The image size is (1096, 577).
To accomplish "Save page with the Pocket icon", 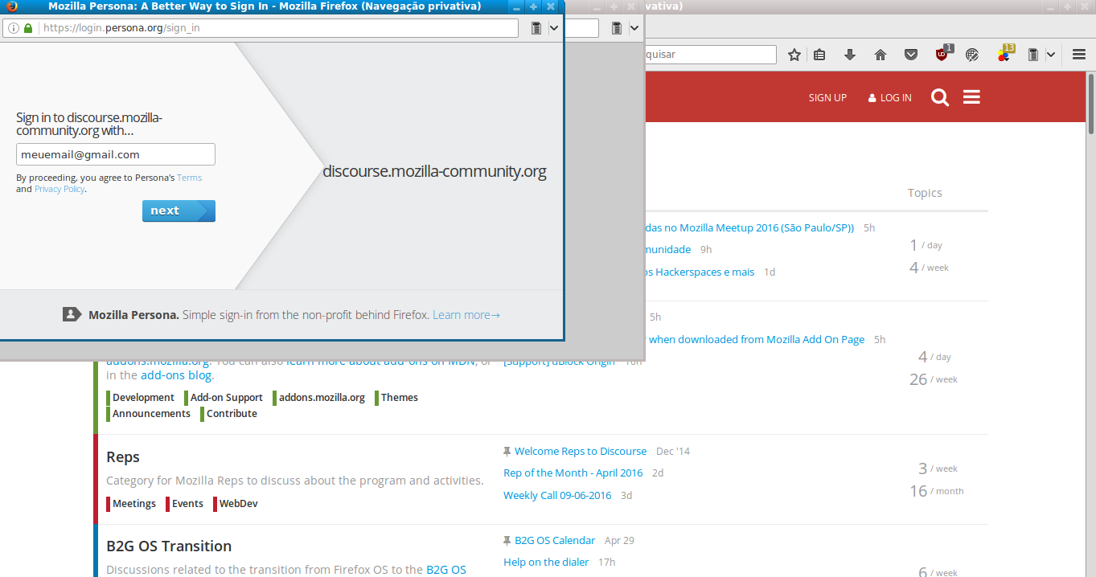I will point(911,55).
